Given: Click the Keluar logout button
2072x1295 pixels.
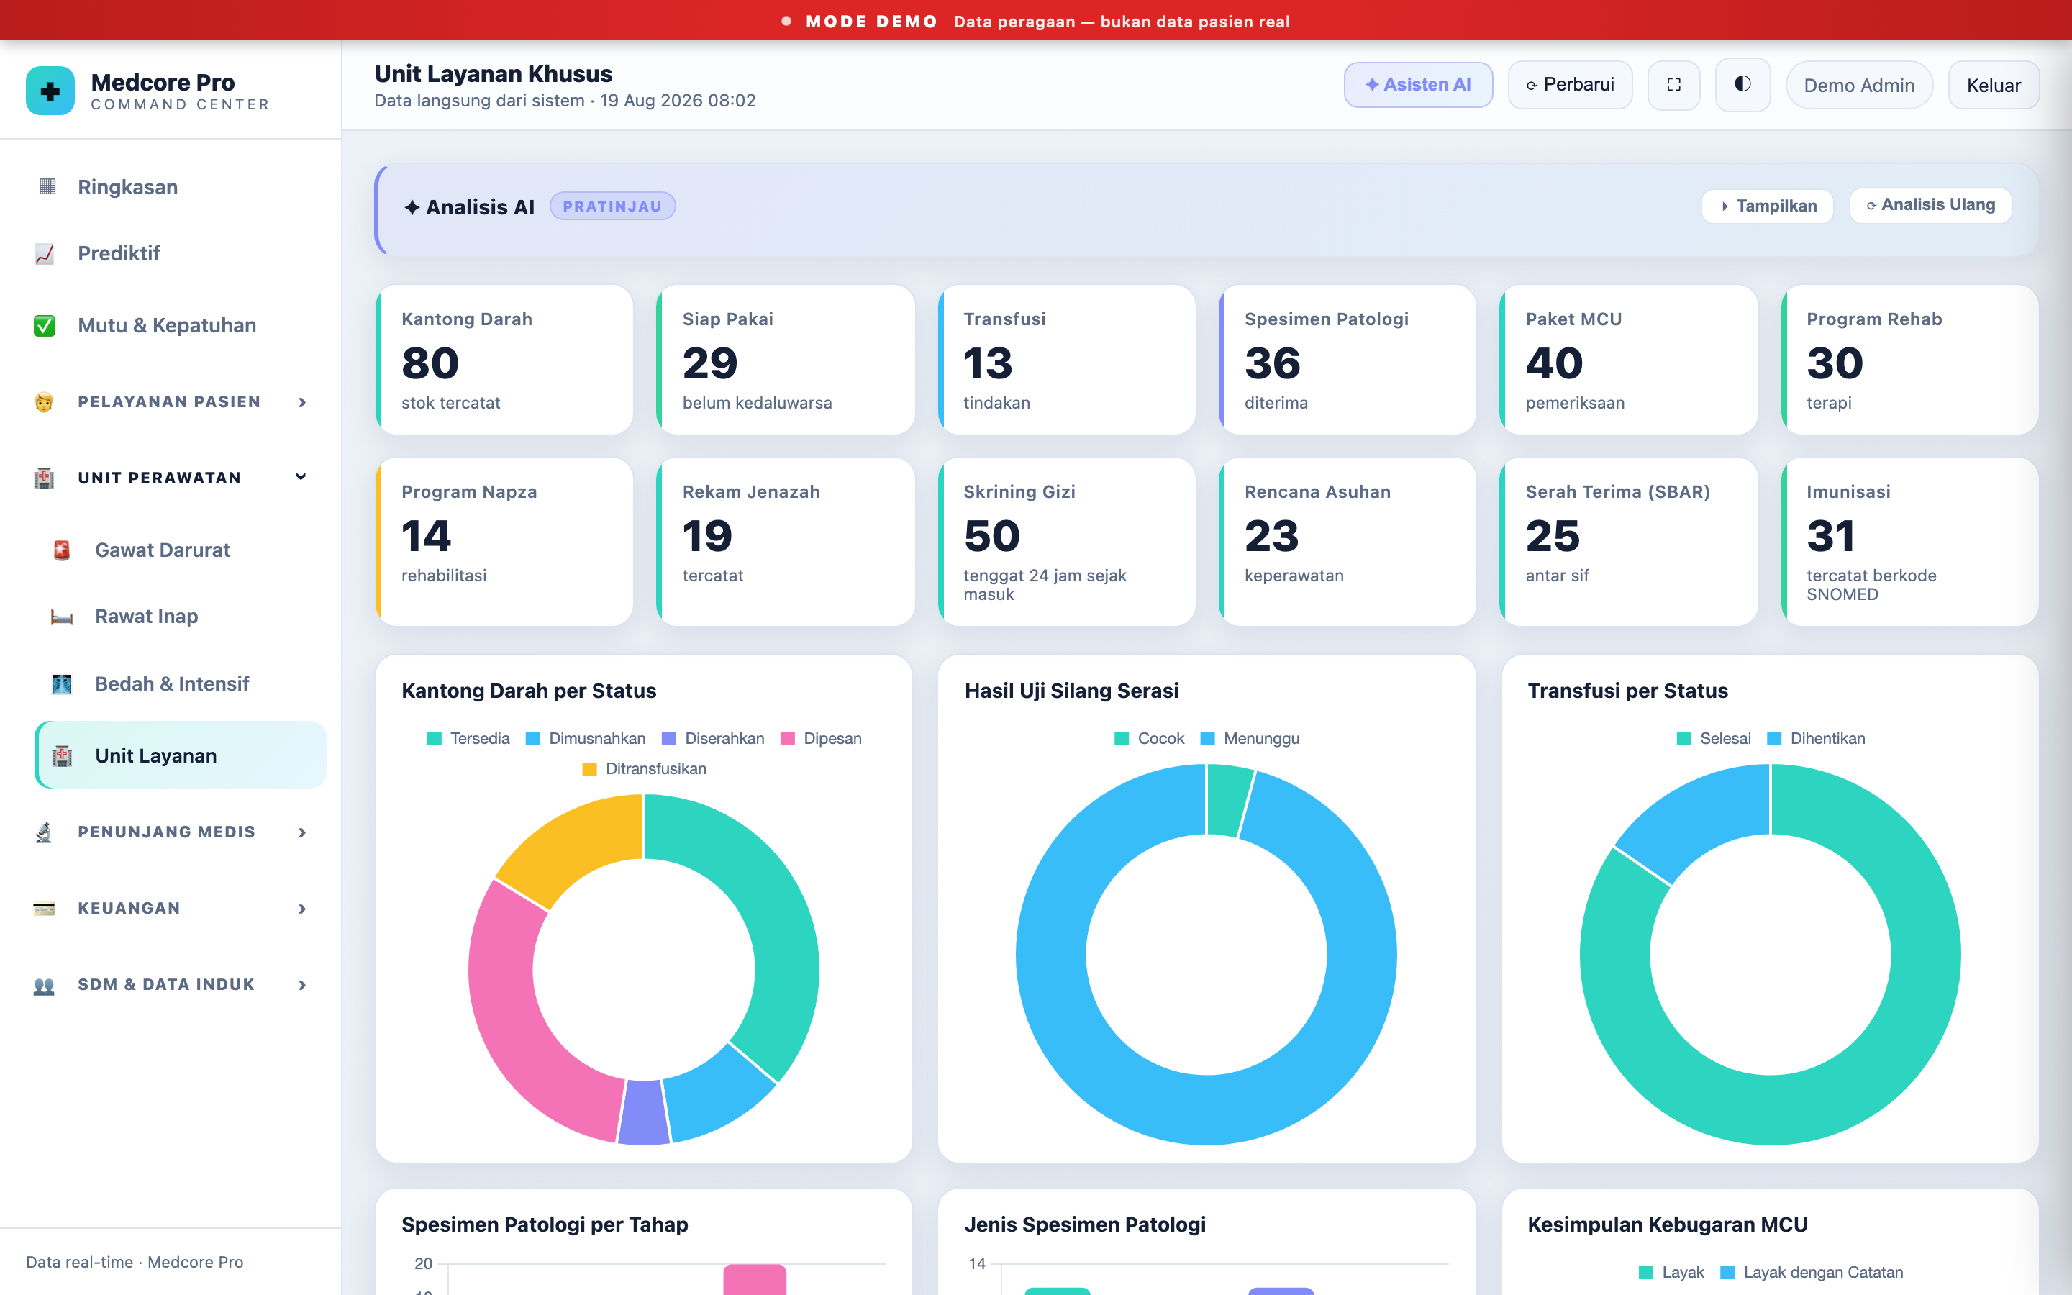Looking at the screenshot, I should click(1994, 85).
